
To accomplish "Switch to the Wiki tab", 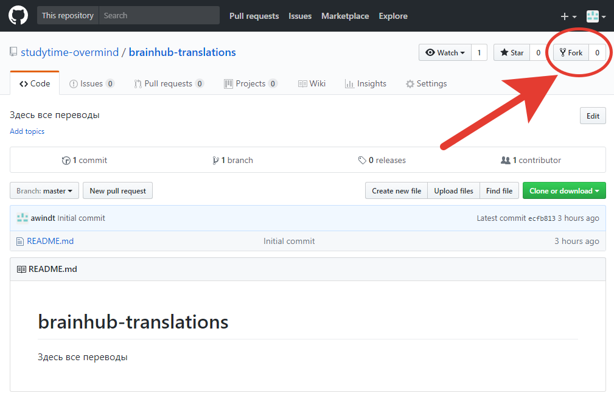I will click(x=312, y=83).
